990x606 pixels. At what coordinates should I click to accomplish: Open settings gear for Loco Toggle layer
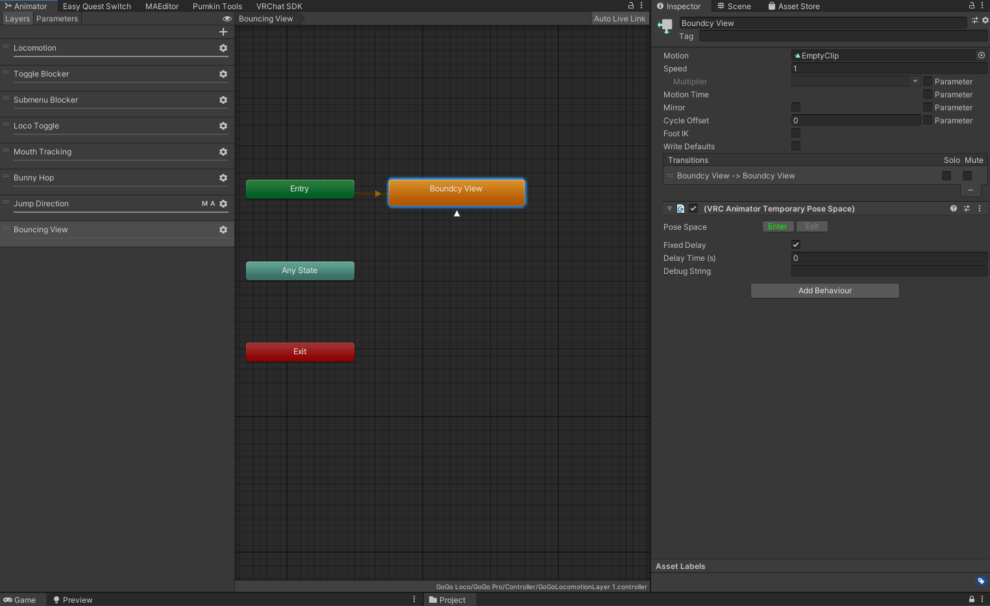(x=223, y=126)
